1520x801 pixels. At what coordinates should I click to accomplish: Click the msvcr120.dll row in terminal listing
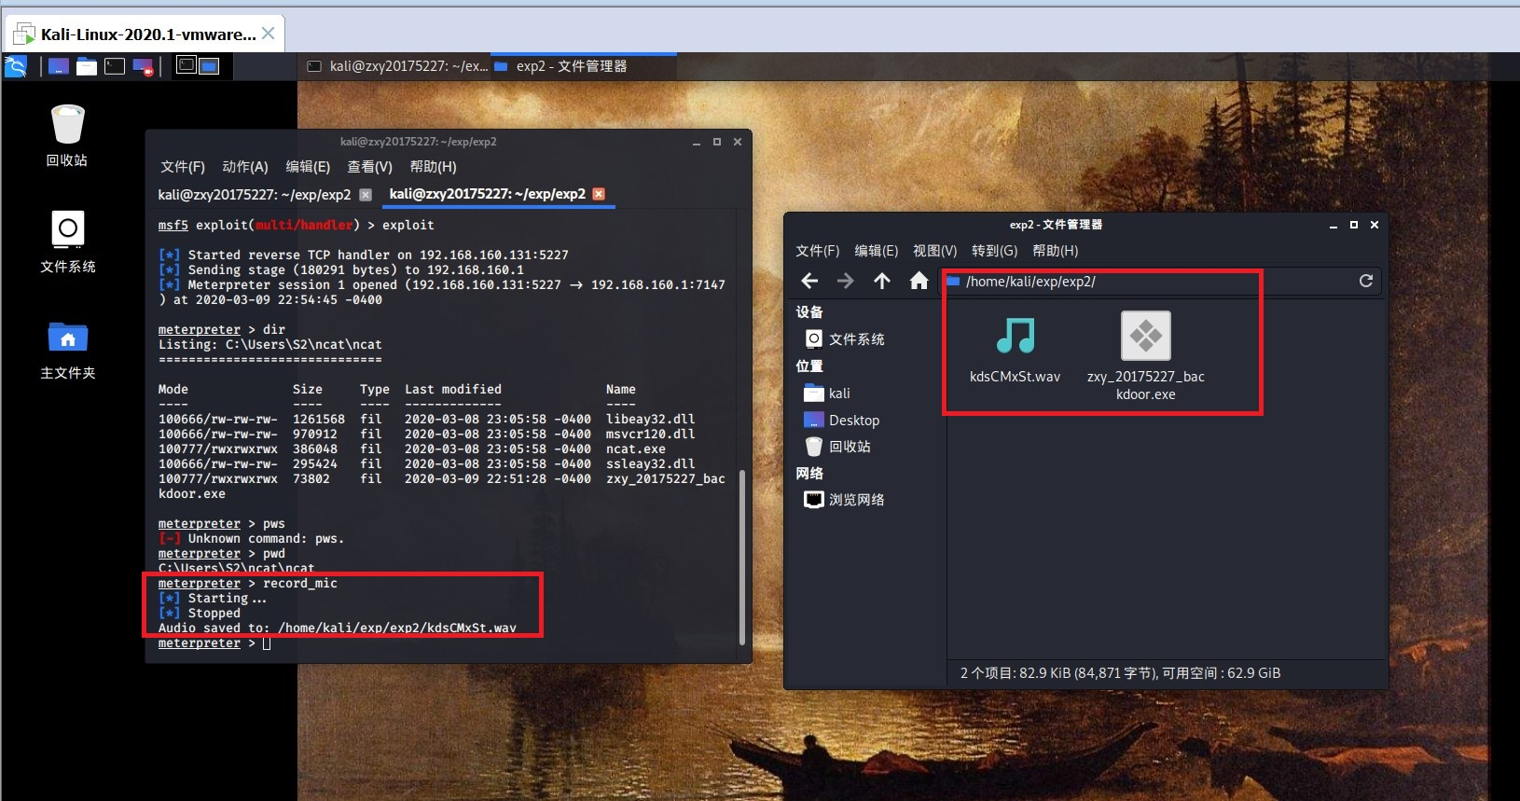pyautogui.click(x=427, y=434)
